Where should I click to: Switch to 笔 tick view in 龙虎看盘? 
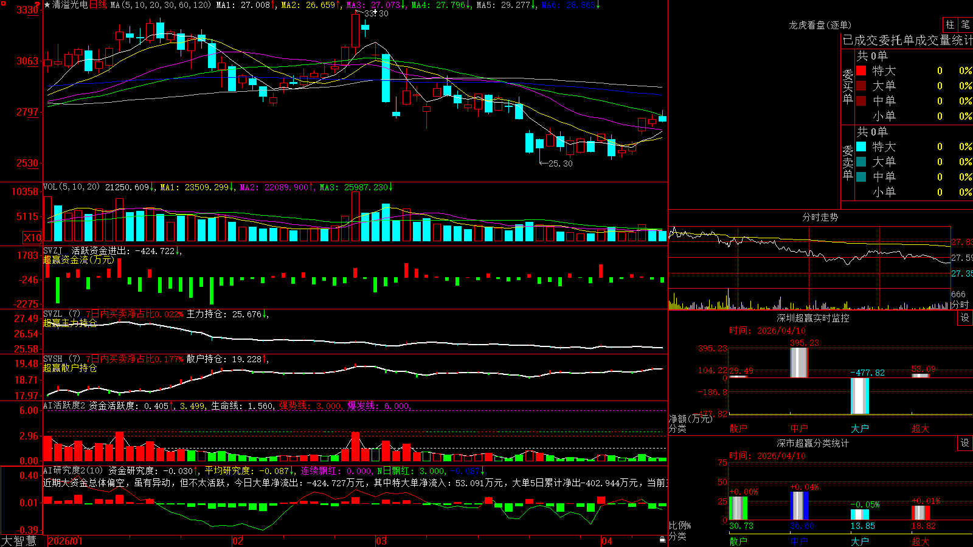(x=965, y=24)
